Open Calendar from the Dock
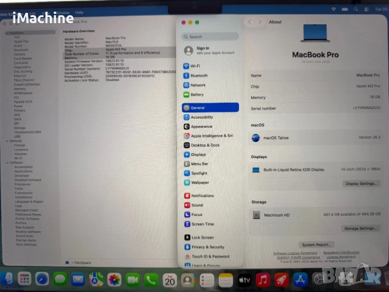 point(170,280)
